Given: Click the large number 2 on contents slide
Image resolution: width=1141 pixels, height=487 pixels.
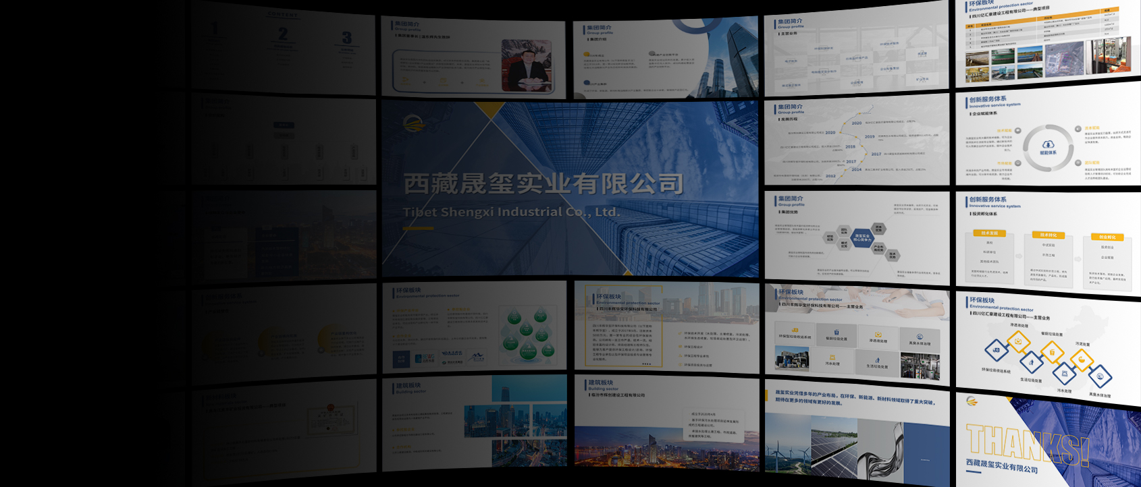Looking at the screenshot, I should [283, 34].
